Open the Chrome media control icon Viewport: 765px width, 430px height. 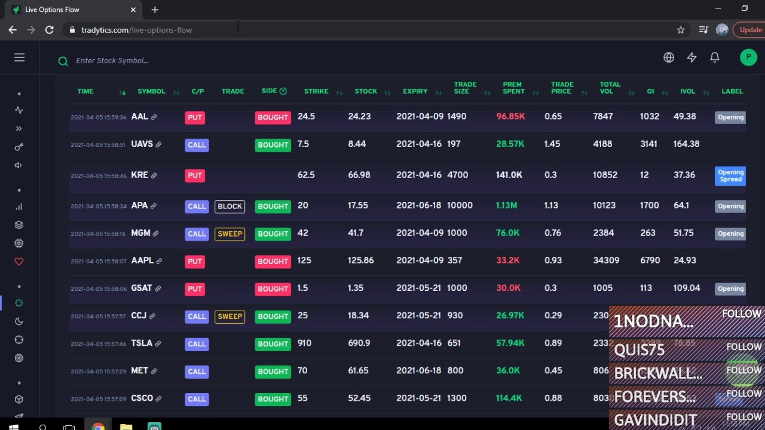point(703,30)
